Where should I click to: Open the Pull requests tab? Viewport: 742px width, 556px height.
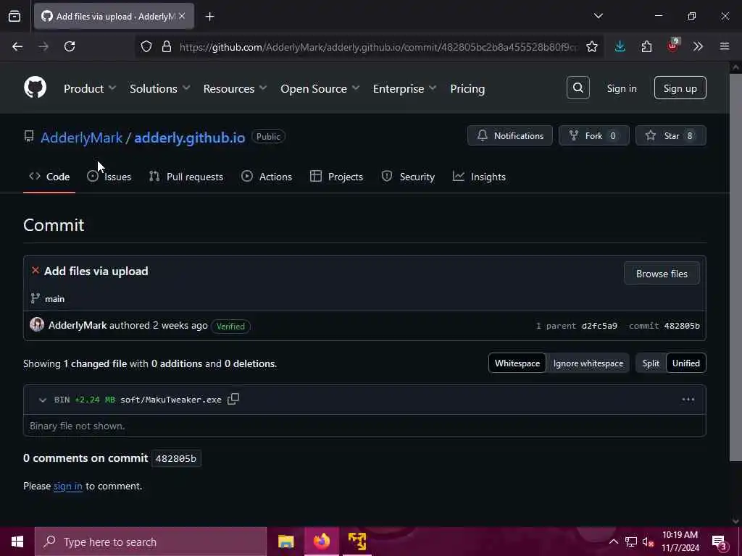click(x=186, y=177)
